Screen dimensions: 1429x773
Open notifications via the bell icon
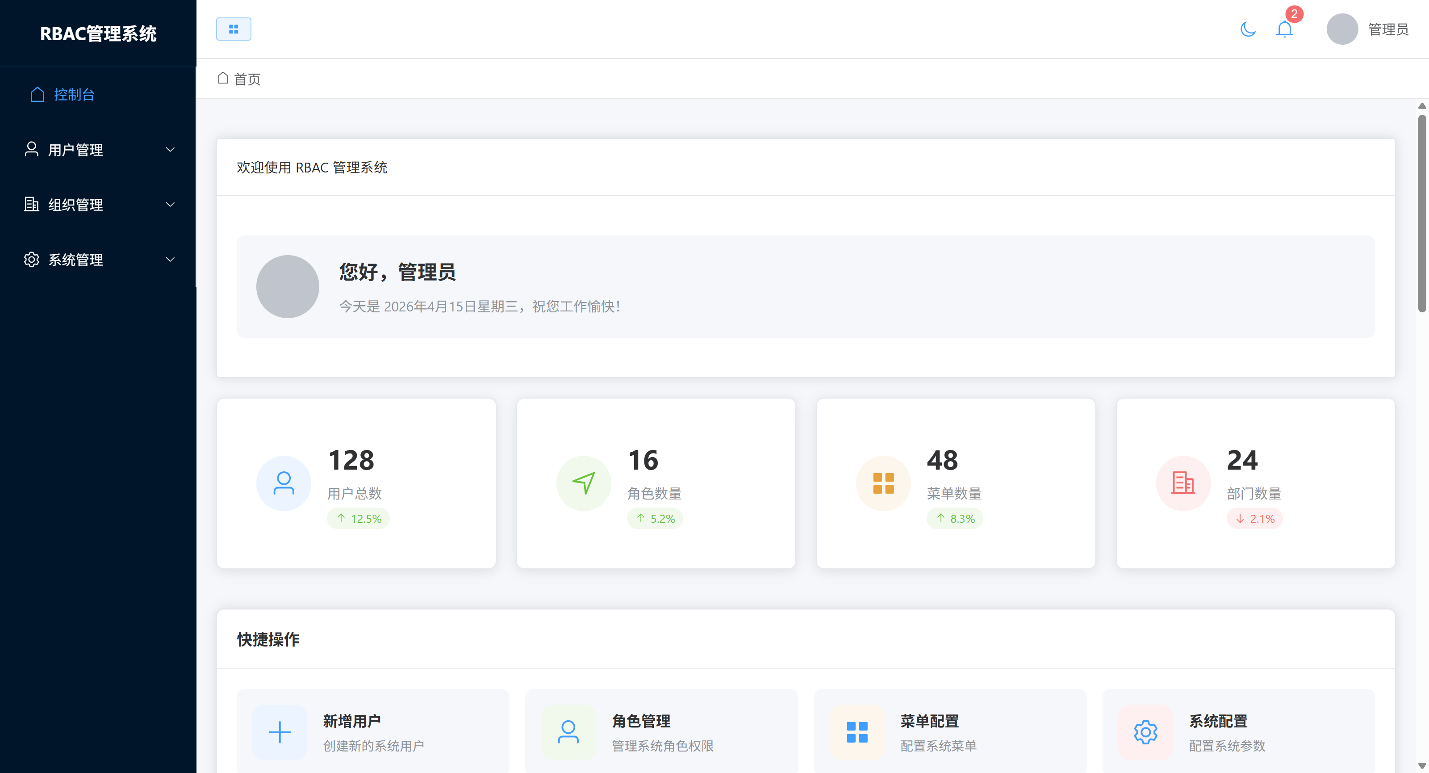(x=1284, y=29)
